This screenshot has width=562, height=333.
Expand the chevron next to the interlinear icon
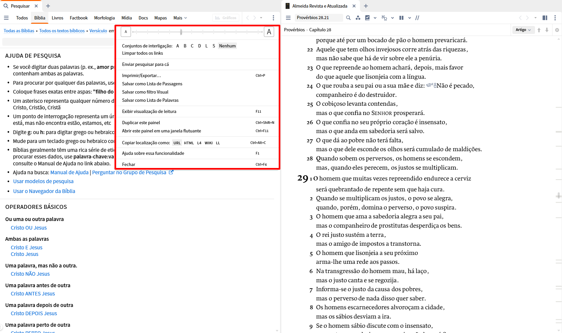(x=393, y=18)
